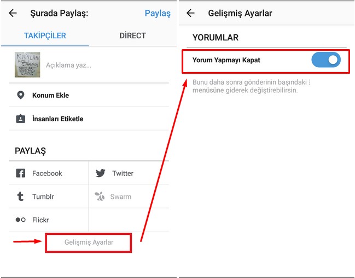The height and width of the screenshot is (278, 355).
Task: Tap the tag people icon
Action: [x=21, y=119]
